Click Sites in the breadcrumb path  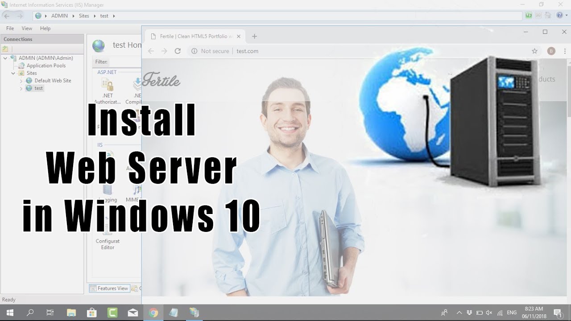tap(84, 16)
